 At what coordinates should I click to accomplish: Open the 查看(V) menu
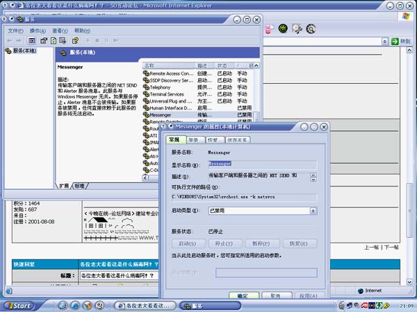(x=59, y=31)
